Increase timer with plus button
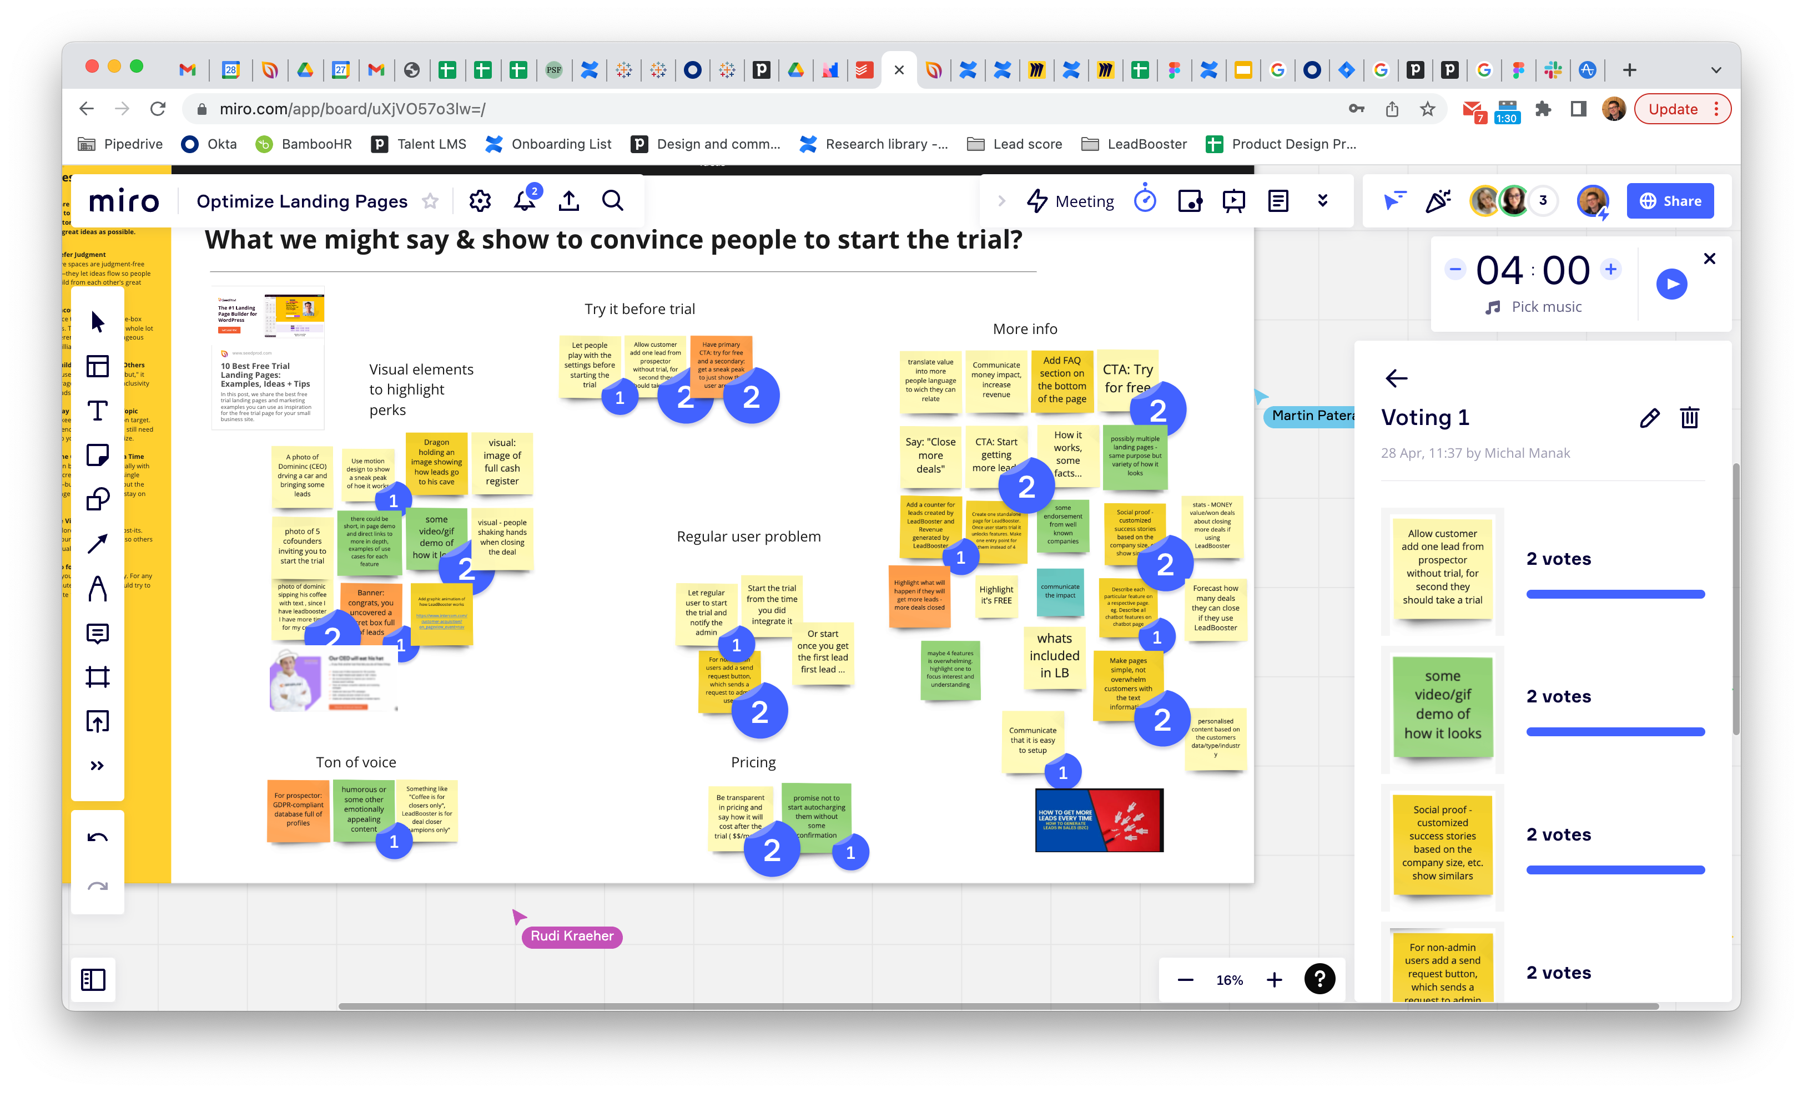 1610,269
